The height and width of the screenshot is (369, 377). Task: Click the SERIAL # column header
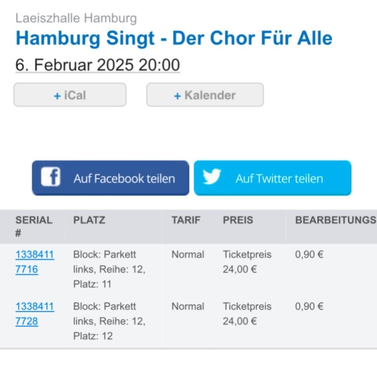coord(34,226)
